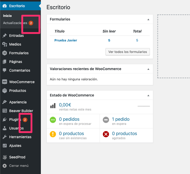Image resolution: width=190 pixels, height=174 pixels.
Task: Click the yellow low stock warning icon
Action: (x=53, y=134)
